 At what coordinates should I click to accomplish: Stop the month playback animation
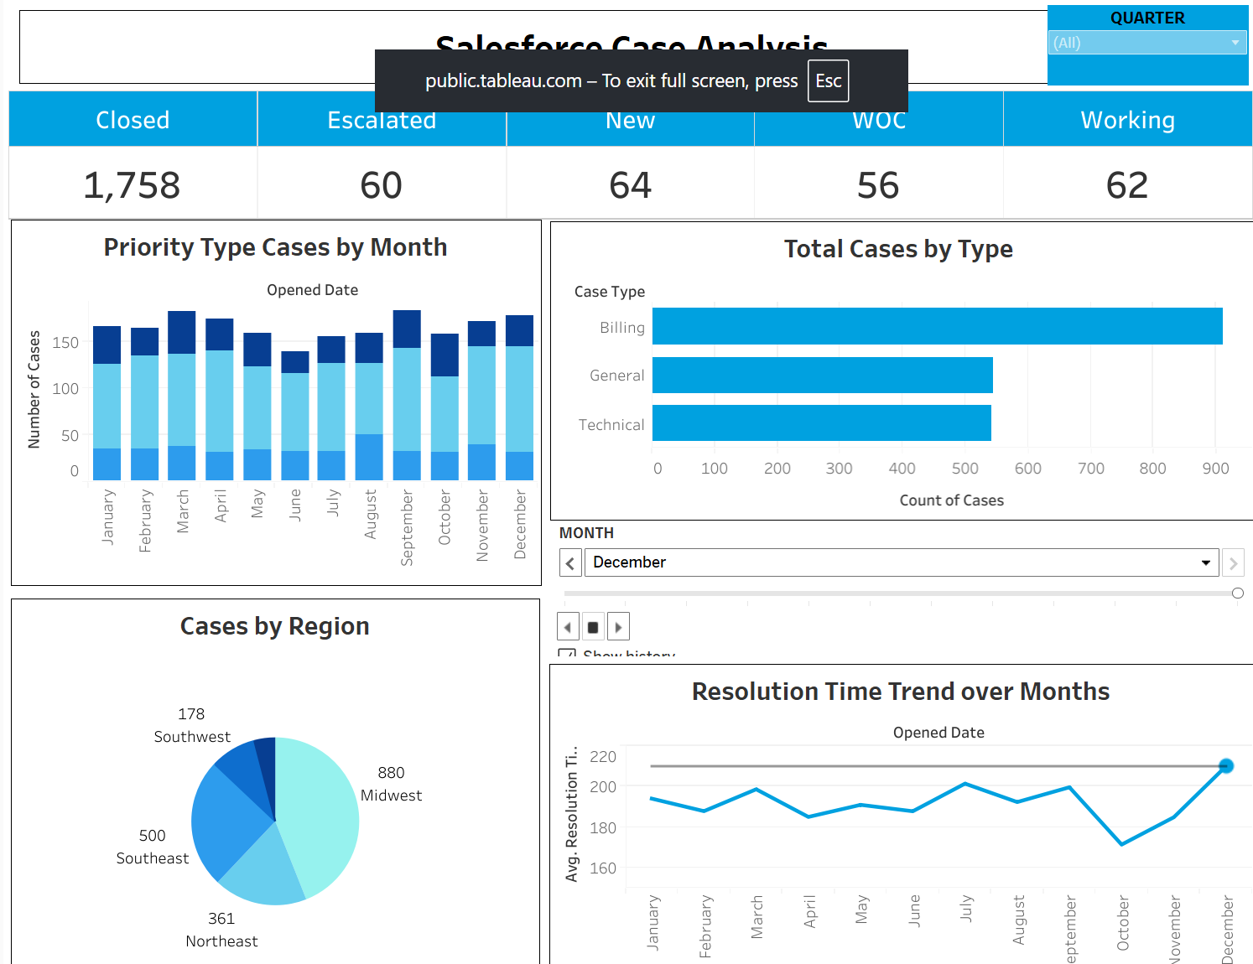[x=593, y=627]
